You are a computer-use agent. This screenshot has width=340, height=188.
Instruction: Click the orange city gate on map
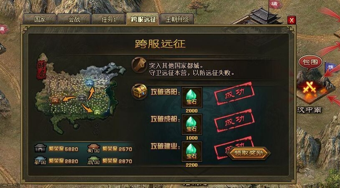(x=55, y=100)
